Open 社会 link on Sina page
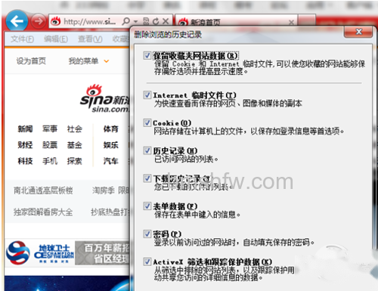The height and width of the screenshot is (291, 378). pos(75,129)
